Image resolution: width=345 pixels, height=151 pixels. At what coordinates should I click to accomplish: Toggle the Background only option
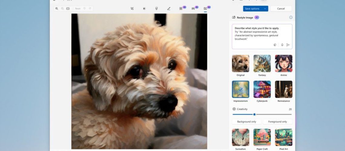(247, 122)
